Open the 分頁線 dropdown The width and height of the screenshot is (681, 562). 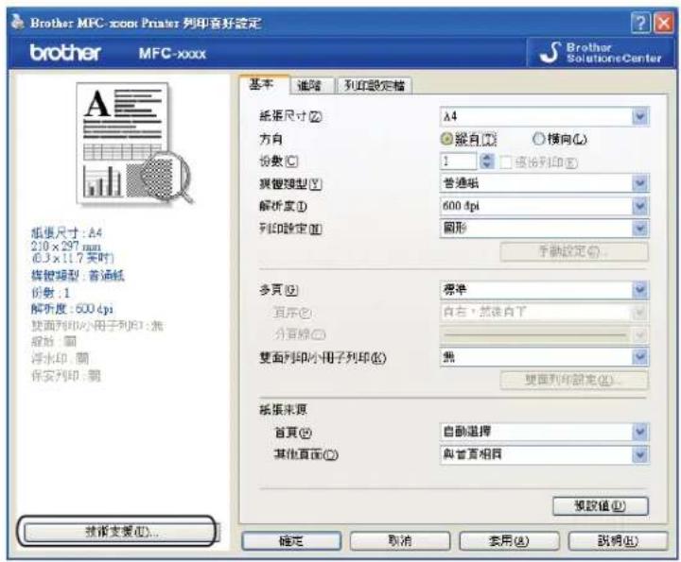tap(545, 334)
